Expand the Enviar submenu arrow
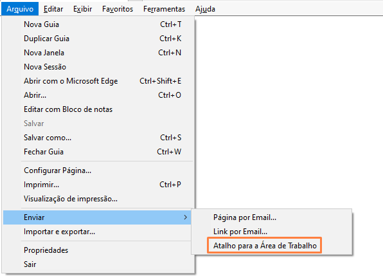 coord(185,217)
